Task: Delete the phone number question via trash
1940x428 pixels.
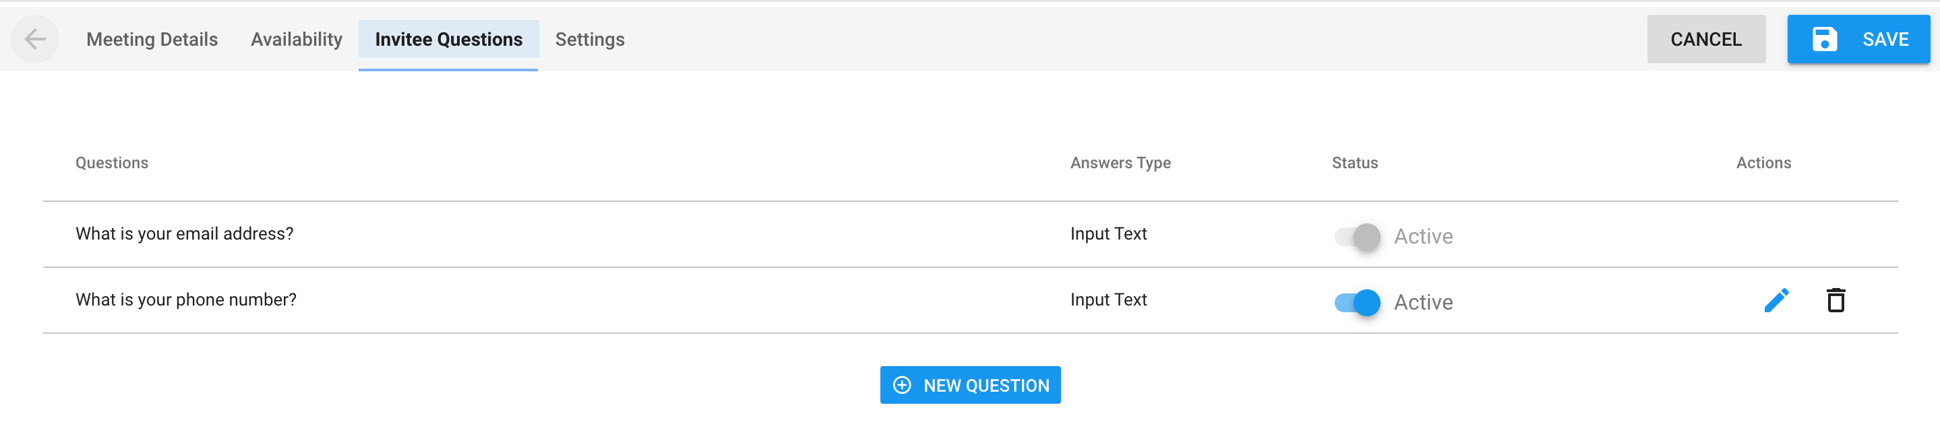Action: tap(1836, 301)
